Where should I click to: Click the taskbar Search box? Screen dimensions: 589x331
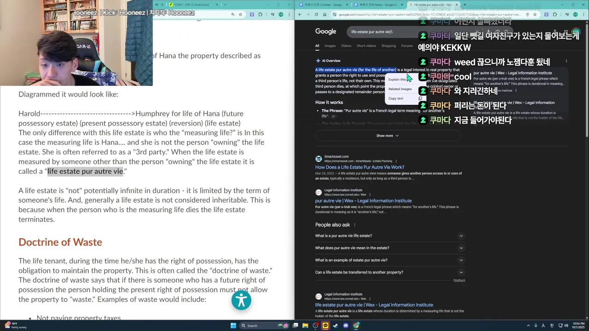coord(264,325)
